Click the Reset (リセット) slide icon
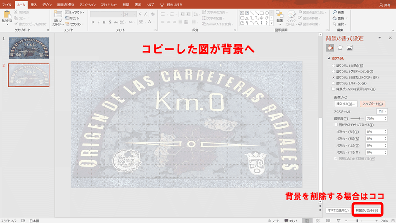 pyautogui.click(x=67, y=18)
